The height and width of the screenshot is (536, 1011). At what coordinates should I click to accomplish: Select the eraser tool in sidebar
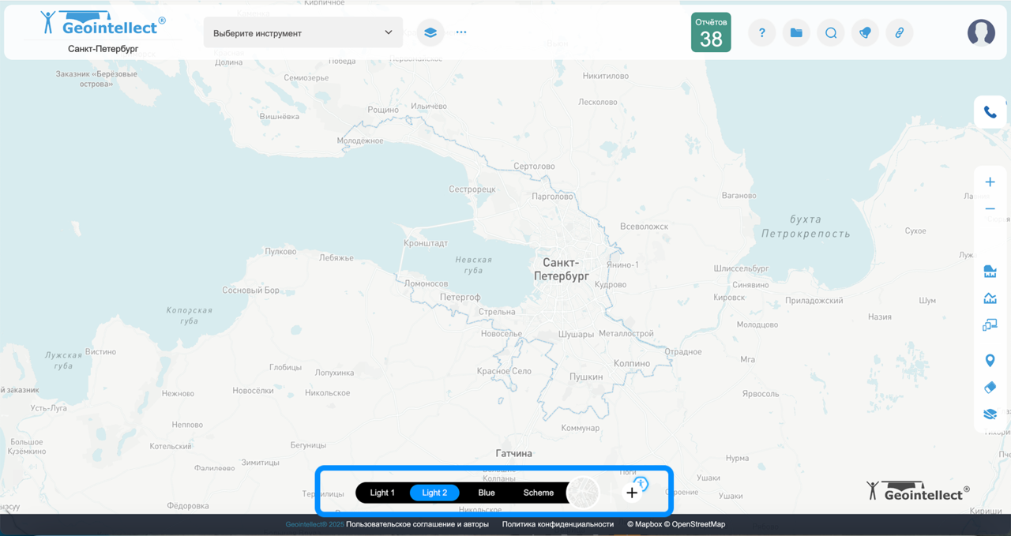point(990,388)
